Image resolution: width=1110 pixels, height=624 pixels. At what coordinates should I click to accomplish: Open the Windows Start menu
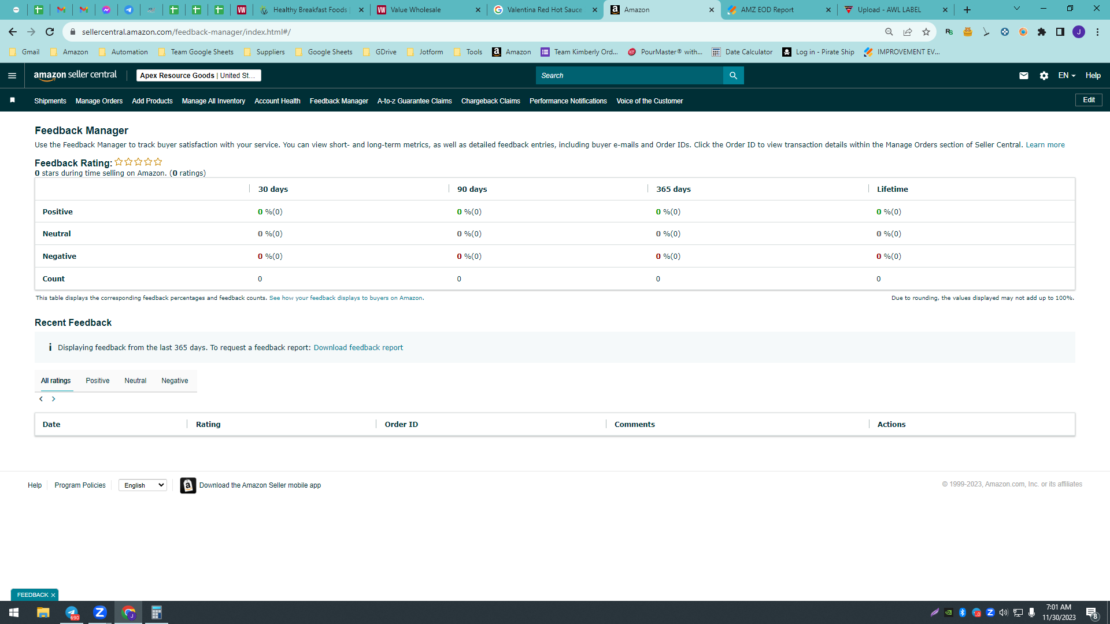[x=14, y=612]
